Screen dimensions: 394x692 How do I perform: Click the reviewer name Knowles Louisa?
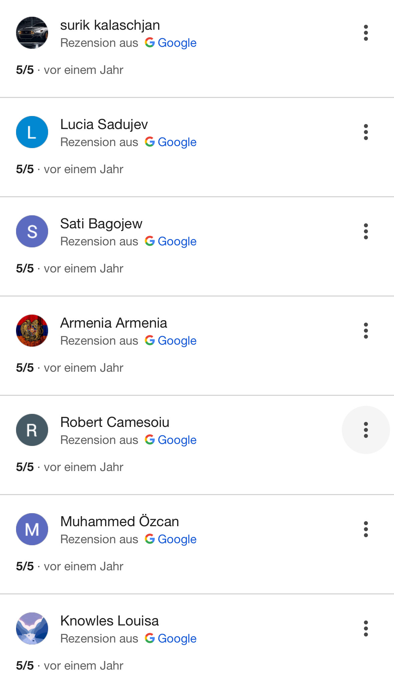pyautogui.click(x=109, y=621)
